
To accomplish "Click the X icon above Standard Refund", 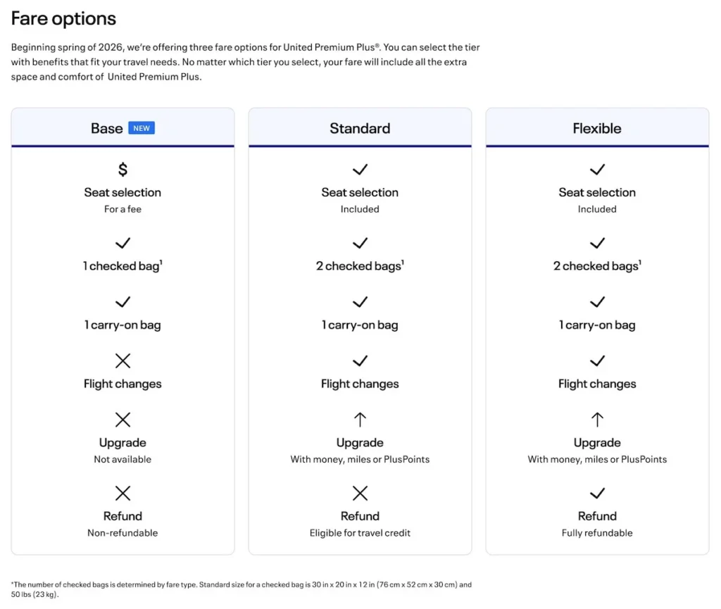I will pyautogui.click(x=360, y=493).
